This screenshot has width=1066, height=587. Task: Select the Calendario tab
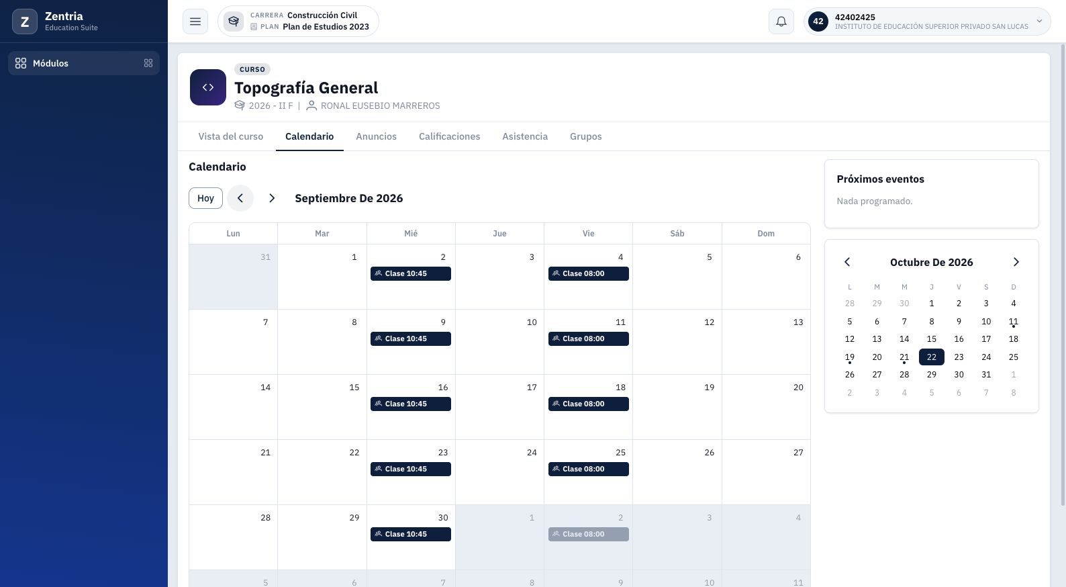point(309,136)
